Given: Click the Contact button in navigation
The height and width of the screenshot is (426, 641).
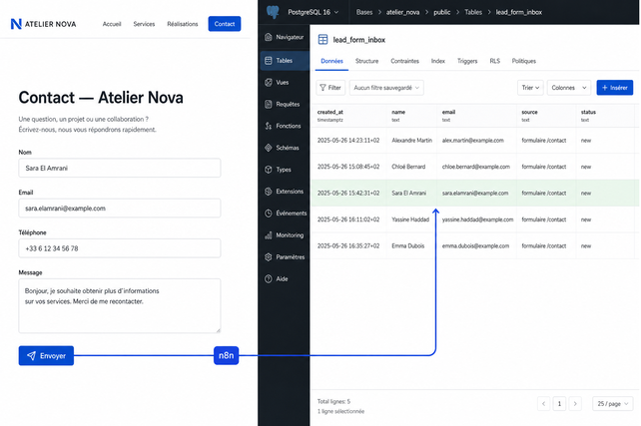Looking at the screenshot, I should (x=225, y=24).
